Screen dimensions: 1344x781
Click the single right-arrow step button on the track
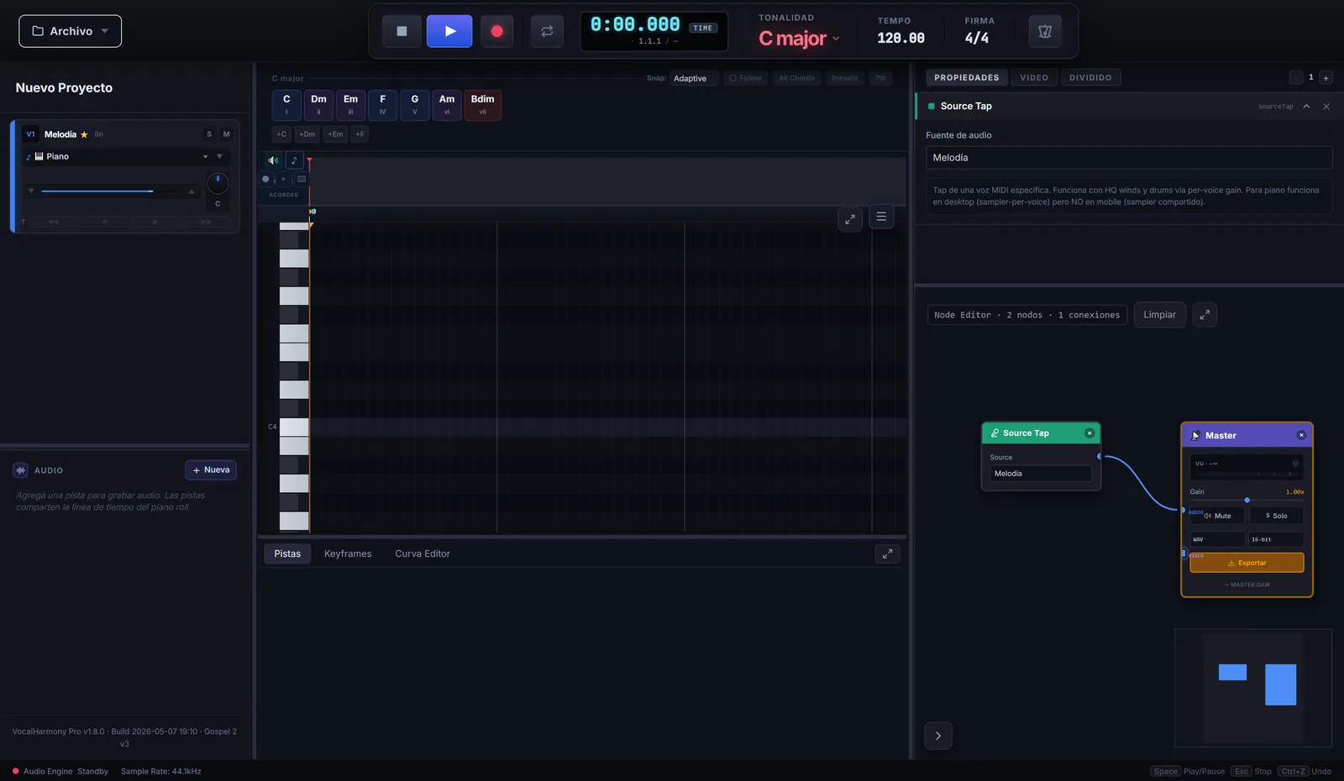[x=155, y=222]
